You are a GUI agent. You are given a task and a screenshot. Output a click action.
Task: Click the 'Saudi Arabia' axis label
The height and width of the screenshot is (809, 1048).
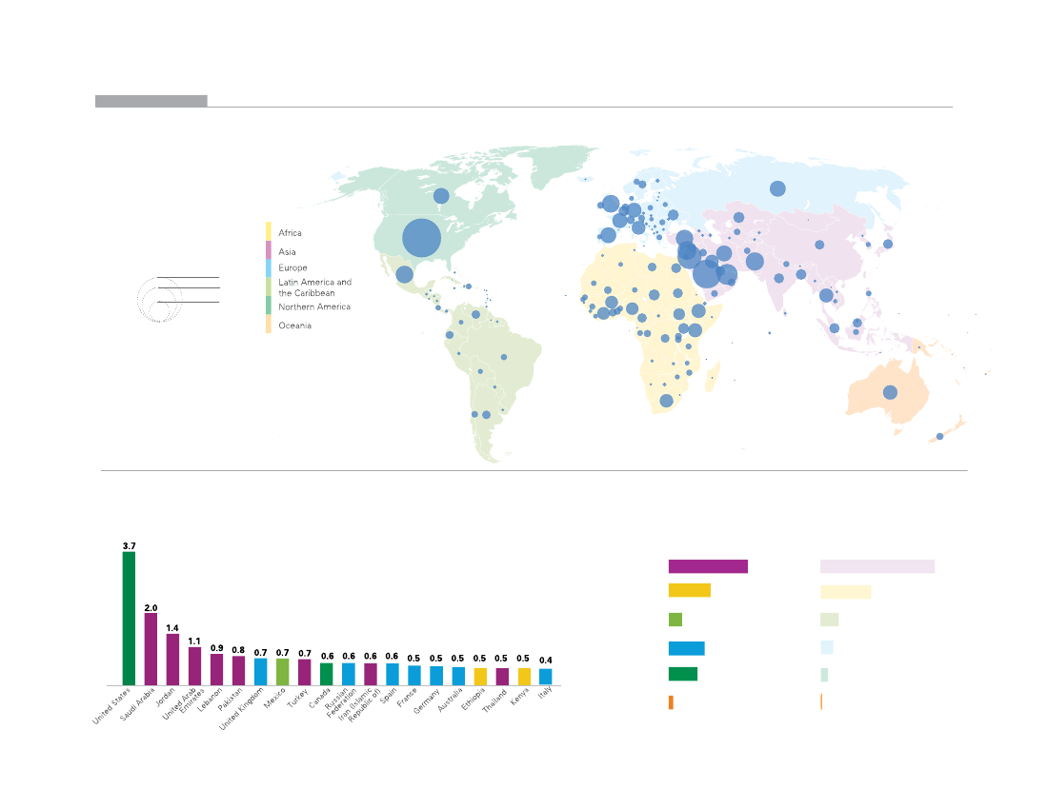tap(137, 703)
